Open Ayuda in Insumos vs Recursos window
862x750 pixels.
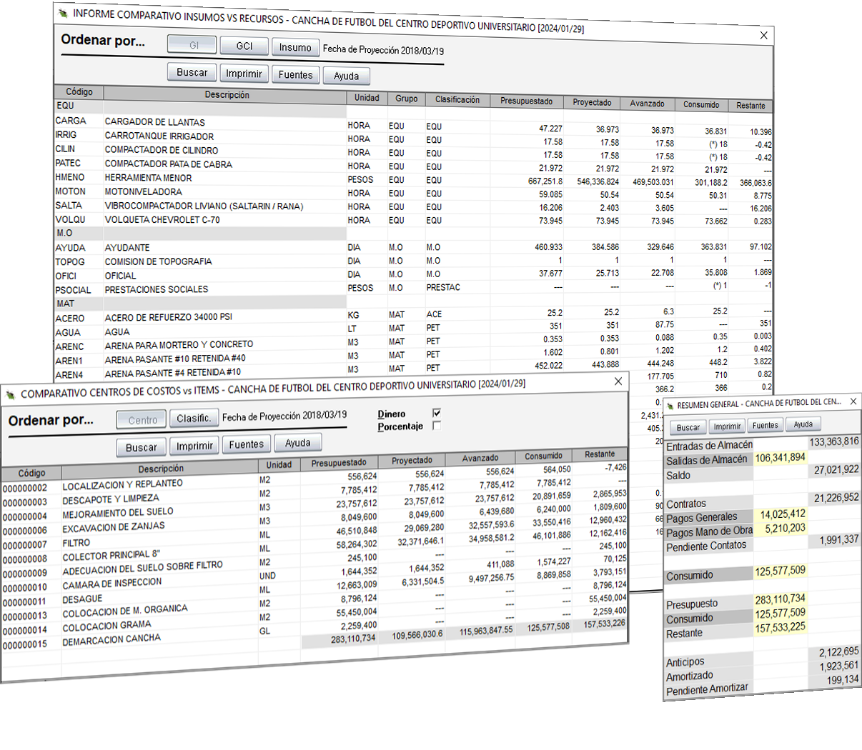[347, 76]
